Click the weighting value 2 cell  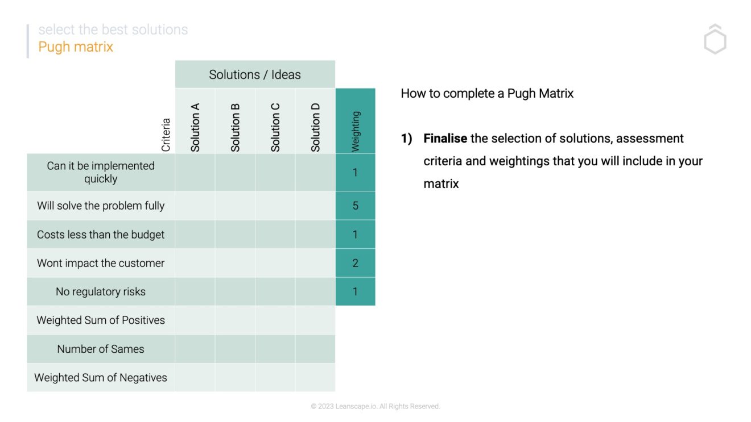pos(356,263)
